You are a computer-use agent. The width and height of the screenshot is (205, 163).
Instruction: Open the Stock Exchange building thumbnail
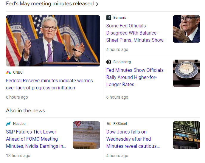point(86,135)
